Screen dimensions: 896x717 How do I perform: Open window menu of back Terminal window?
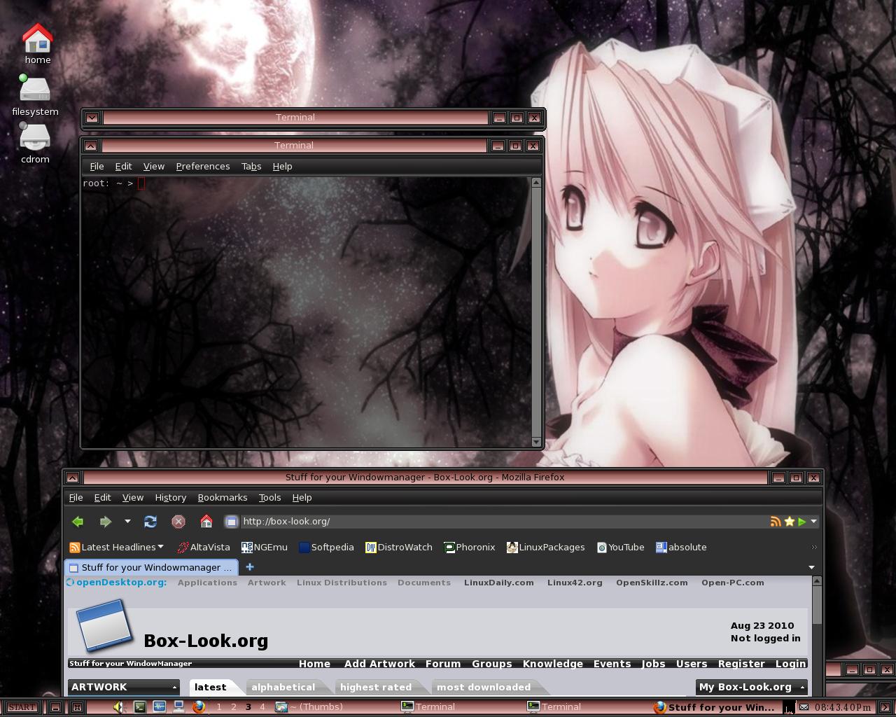point(92,118)
